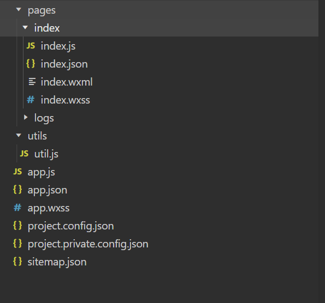The height and width of the screenshot is (303, 325).
Task: Click the braces icon beside project.private.config.json
Action: (x=17, y=244)
